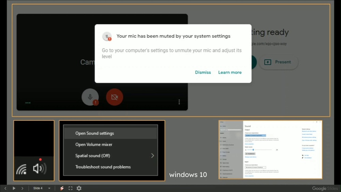Image resolution: width=341 pixels, height=192 pixels.
Task: Open the Slide 4 selector dropdown
Action: 42,188
